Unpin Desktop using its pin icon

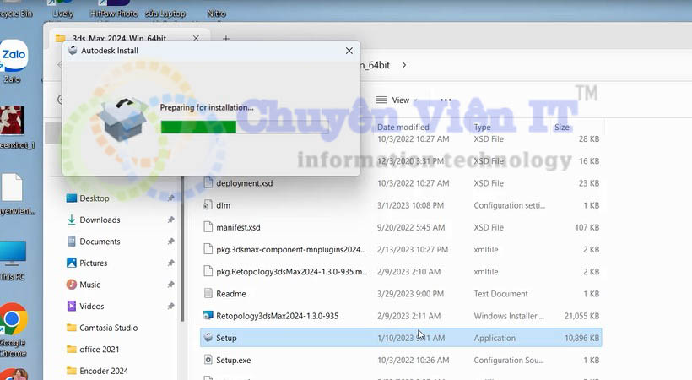pyautogui.click(x=170, y=198)
